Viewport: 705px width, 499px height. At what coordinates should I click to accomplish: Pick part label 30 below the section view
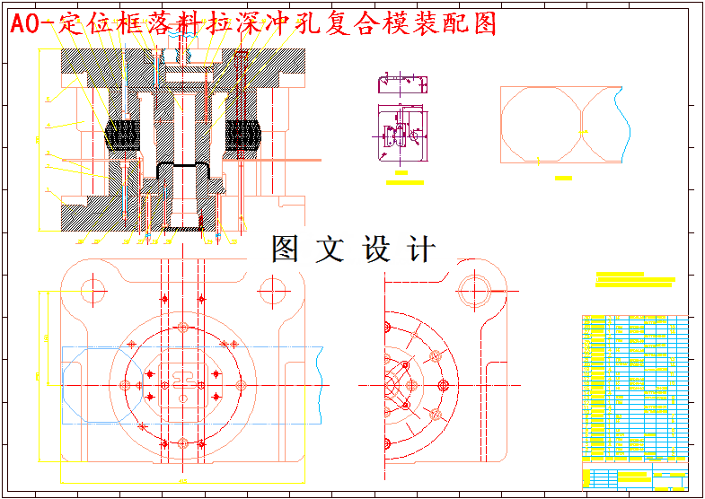pos(80,242)
